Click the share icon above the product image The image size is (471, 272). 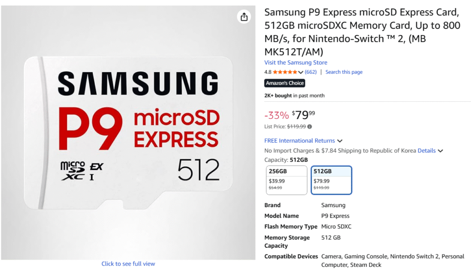click(x=244, y=17)
